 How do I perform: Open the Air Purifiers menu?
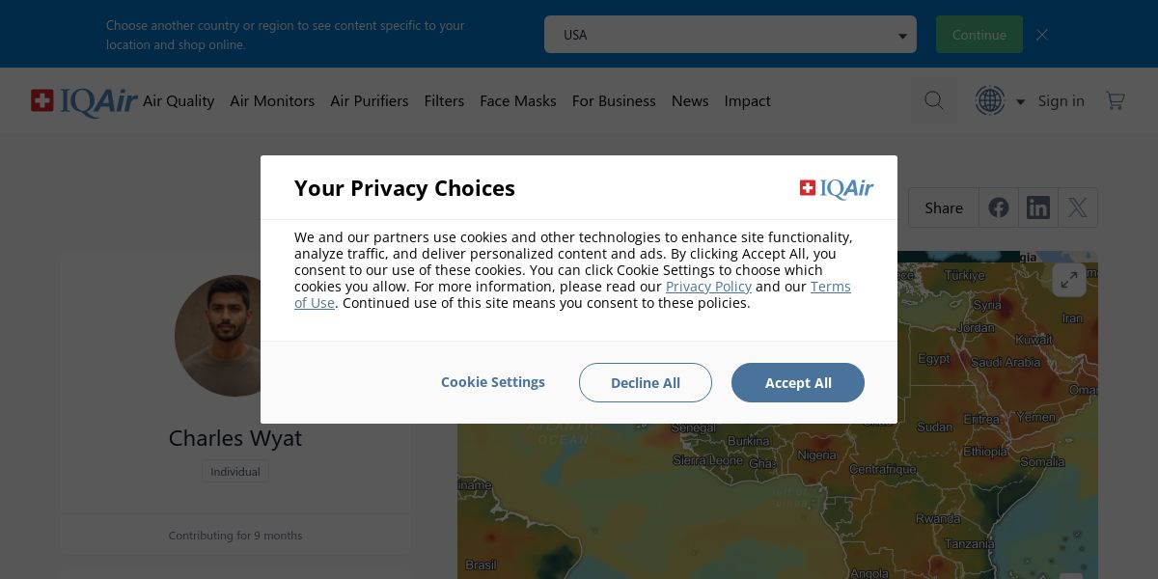point(369,100)
